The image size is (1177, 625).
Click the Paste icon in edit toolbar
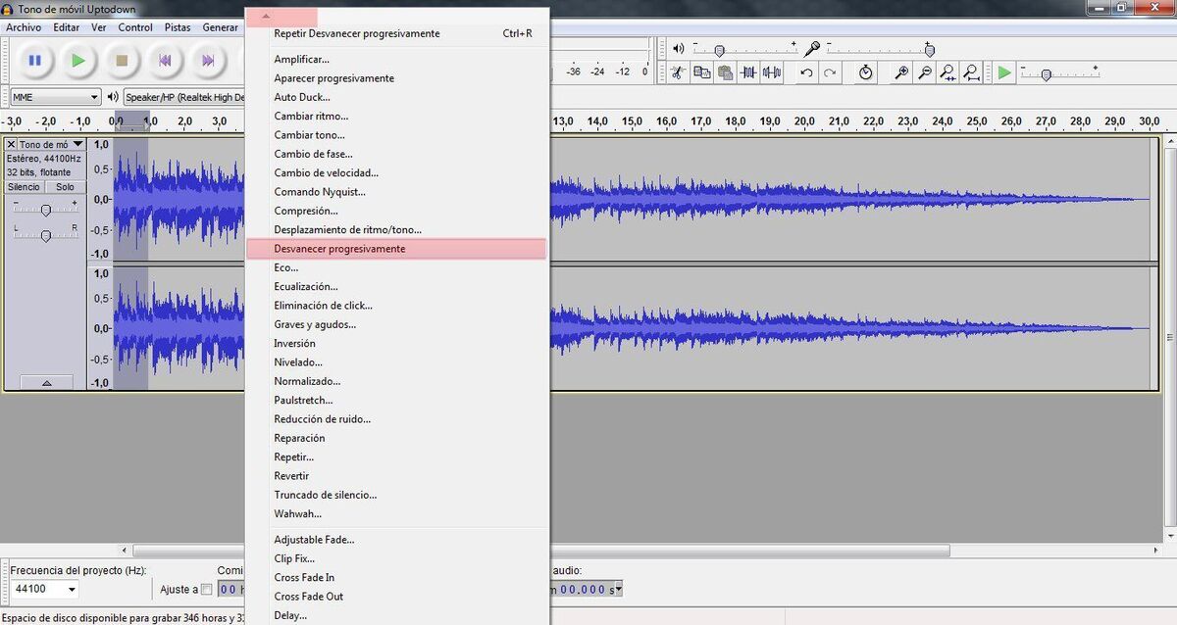point(726,72)
